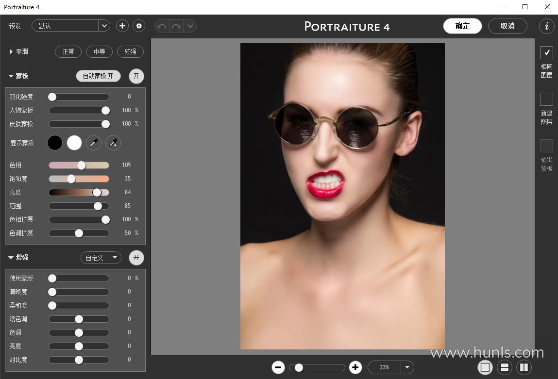This screenshot has height=379, width=558.
Task: Zoom in with the plus icon
Action: pos(355,367)
